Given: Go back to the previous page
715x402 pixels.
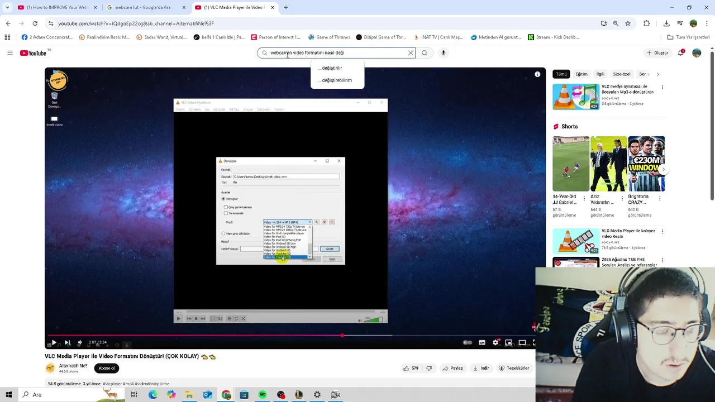Looking at the screenshot, I should tap(8, 23).
